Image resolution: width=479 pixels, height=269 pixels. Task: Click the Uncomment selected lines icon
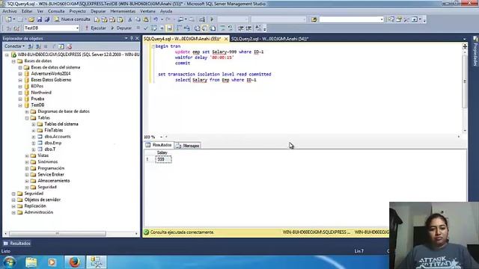(231, 28)
